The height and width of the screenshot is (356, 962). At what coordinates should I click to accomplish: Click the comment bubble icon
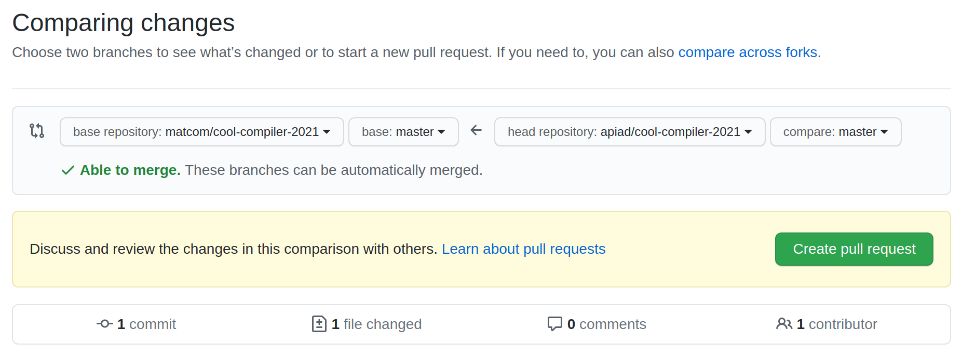click(555, 324)
